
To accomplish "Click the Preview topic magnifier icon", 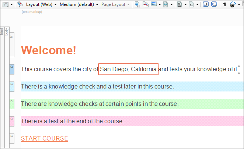I will pyautogui.click(x=6, y=5).
